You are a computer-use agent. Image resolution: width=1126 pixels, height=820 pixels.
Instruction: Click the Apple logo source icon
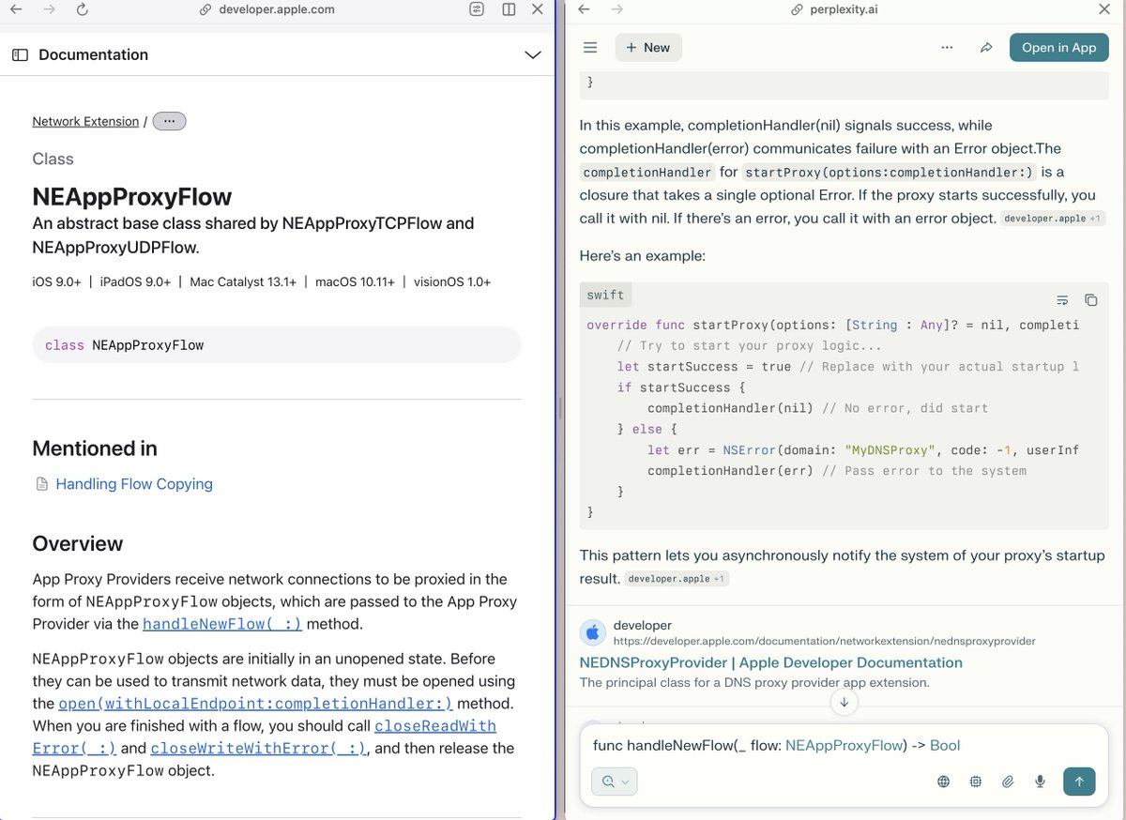(x=592, y=632)
